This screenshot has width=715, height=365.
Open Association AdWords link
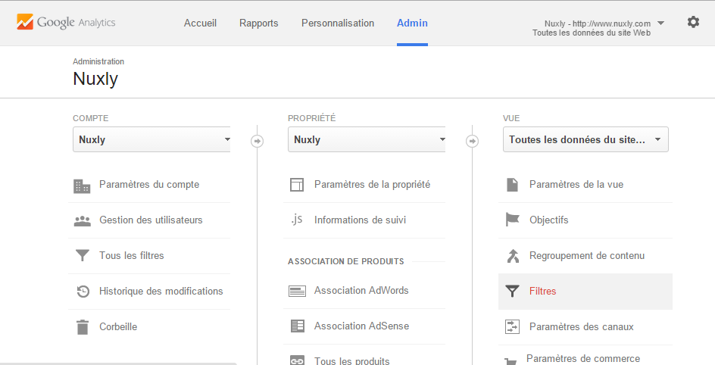tap(361, 290)
